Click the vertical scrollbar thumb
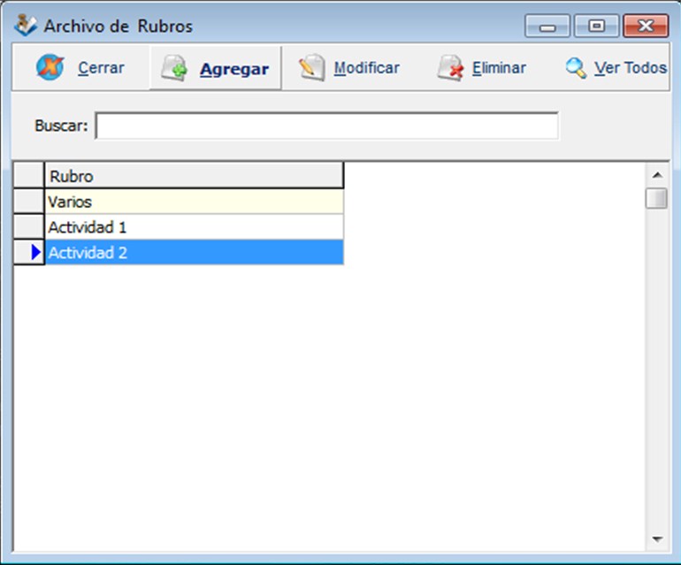Screen dimensions: 681x565 (x=656, y=198)
